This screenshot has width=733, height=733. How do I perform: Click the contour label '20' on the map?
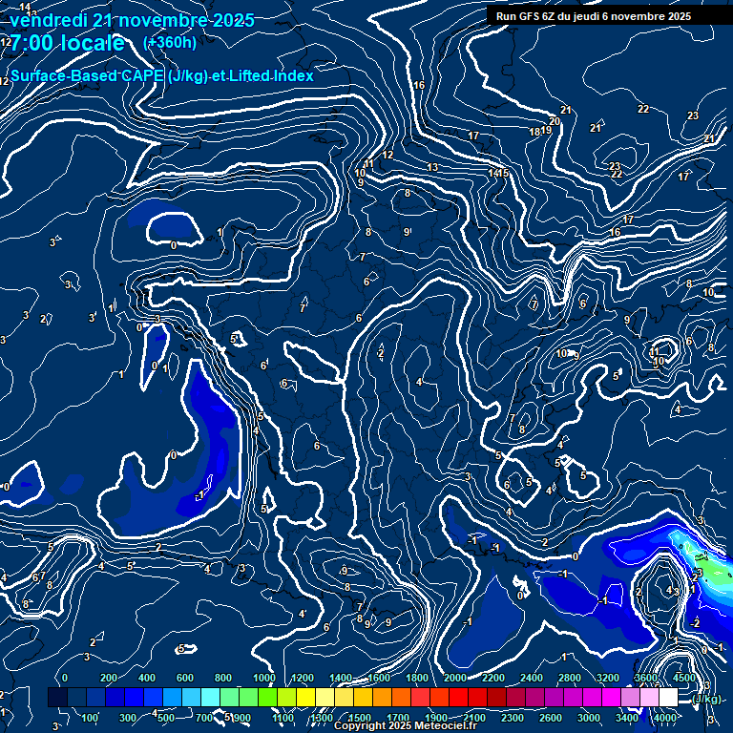(x=555, y=121)
